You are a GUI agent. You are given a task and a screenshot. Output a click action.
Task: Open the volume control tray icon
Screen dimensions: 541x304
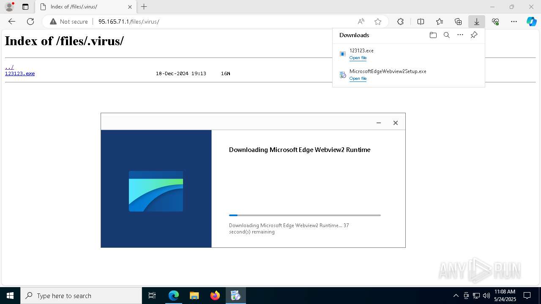click(486, 296)
